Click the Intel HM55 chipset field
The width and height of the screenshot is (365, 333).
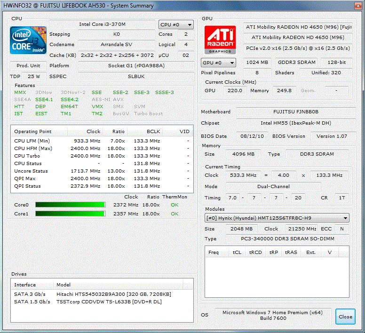click(x=296, y=123)
